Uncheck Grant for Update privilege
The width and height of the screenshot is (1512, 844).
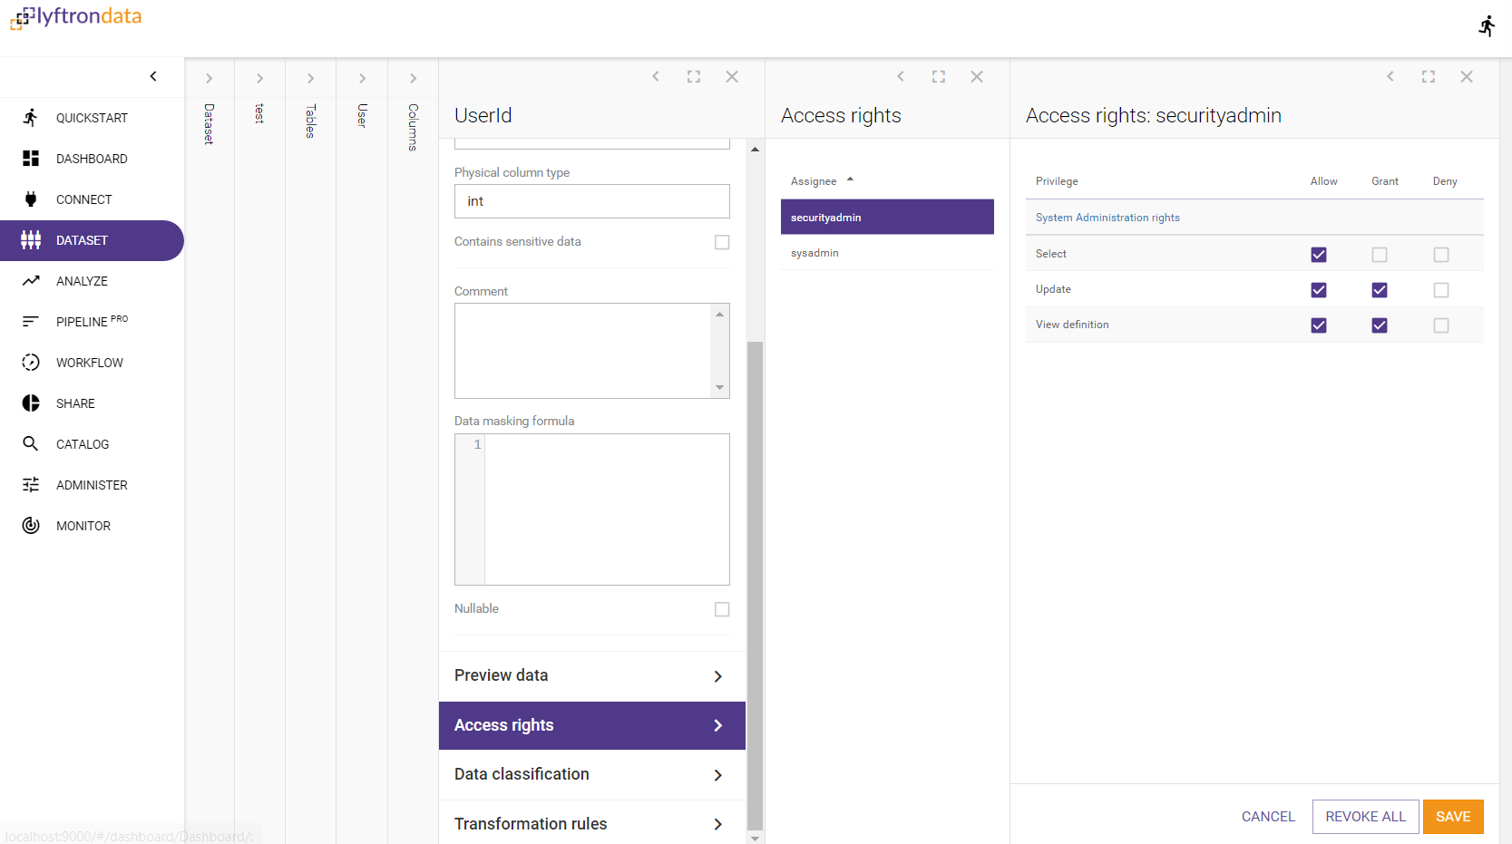(1380, 290)
